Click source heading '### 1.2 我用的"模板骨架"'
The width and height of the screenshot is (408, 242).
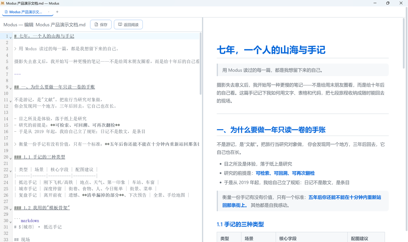(42, 208)
